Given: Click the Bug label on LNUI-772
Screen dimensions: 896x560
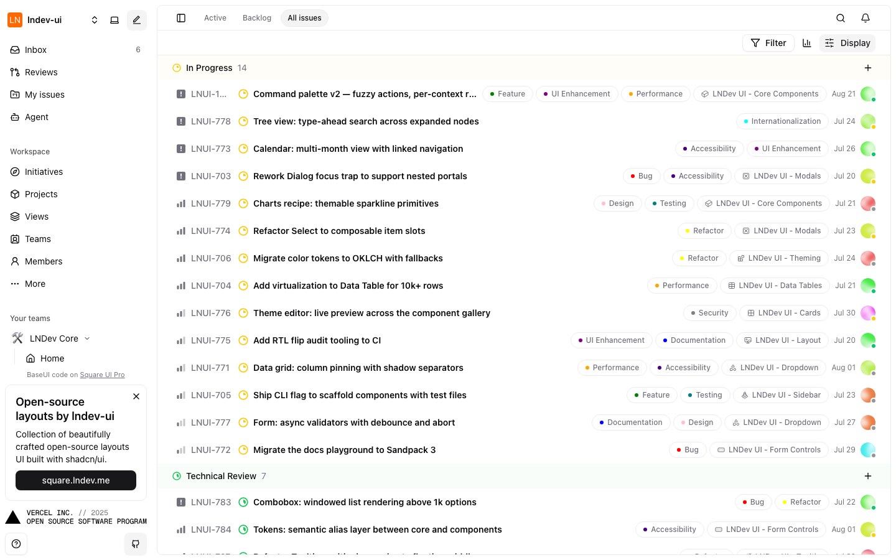Looking at the screenshot, I should pos(688,450).
